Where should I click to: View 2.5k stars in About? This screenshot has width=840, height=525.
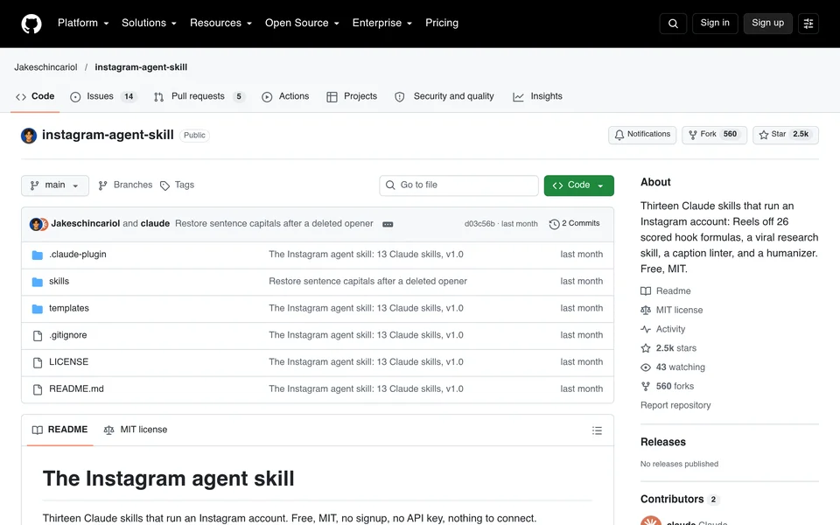668,348
